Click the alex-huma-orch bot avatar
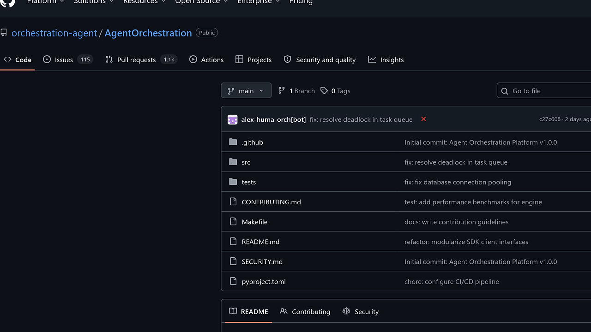Image resolution: width=591 pixels, height=332 pixels. [x=233, y=119]
